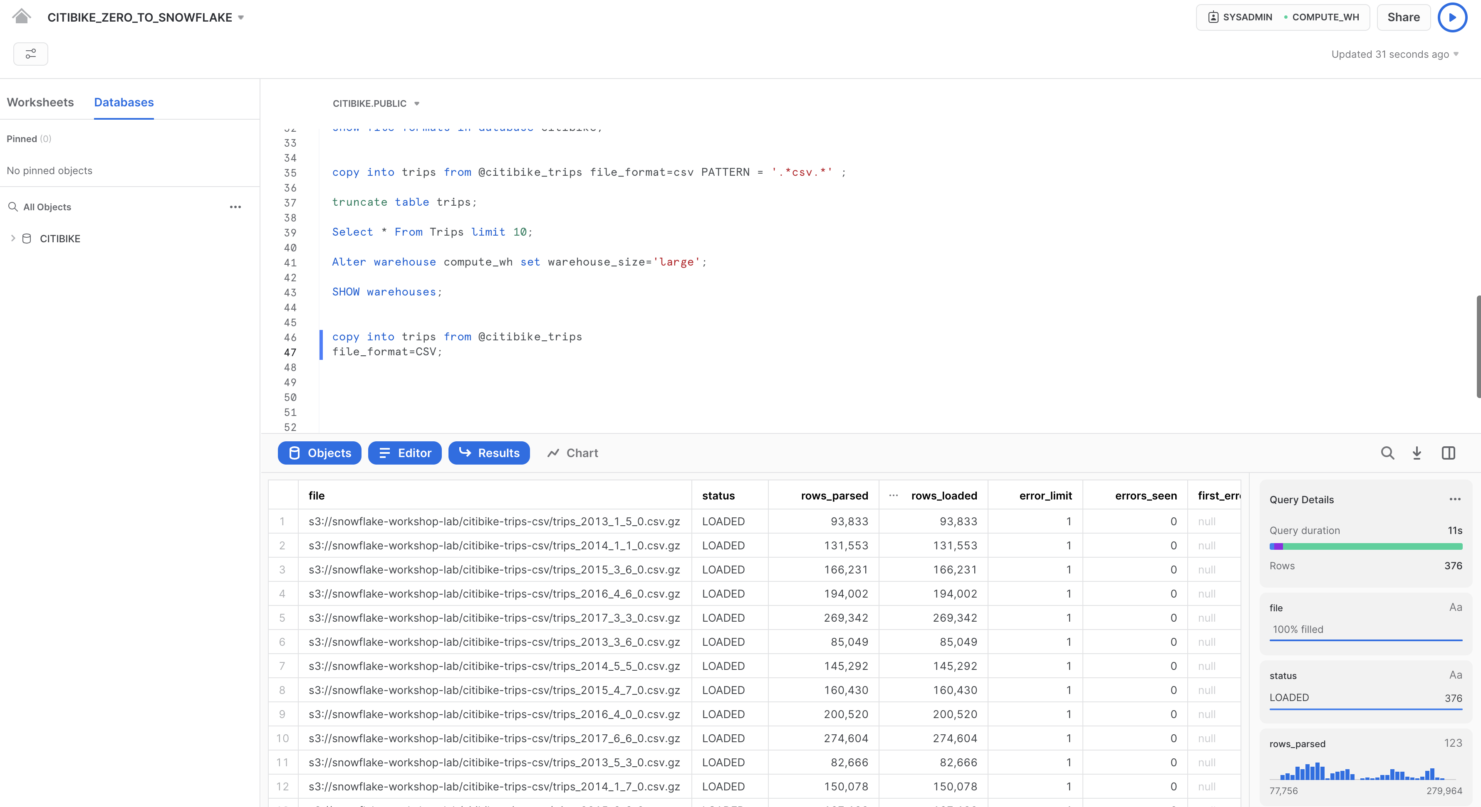Image resolution: width=1481 pixels, height=807 pixels.
Task: Click the Share button
Action: point(1403,17)
